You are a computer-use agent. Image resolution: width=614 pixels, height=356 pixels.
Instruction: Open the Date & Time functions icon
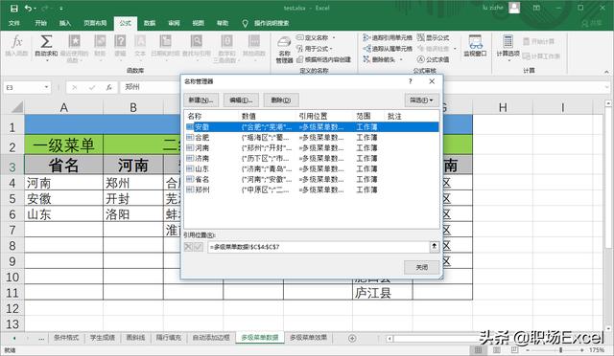tap(165, 41)
